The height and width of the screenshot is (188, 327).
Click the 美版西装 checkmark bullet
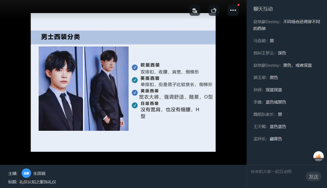coord(135,93)
